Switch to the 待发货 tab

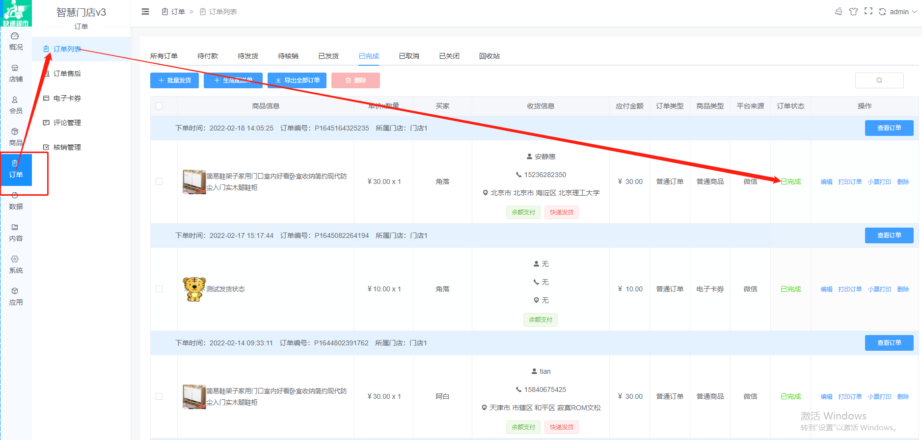248,56
